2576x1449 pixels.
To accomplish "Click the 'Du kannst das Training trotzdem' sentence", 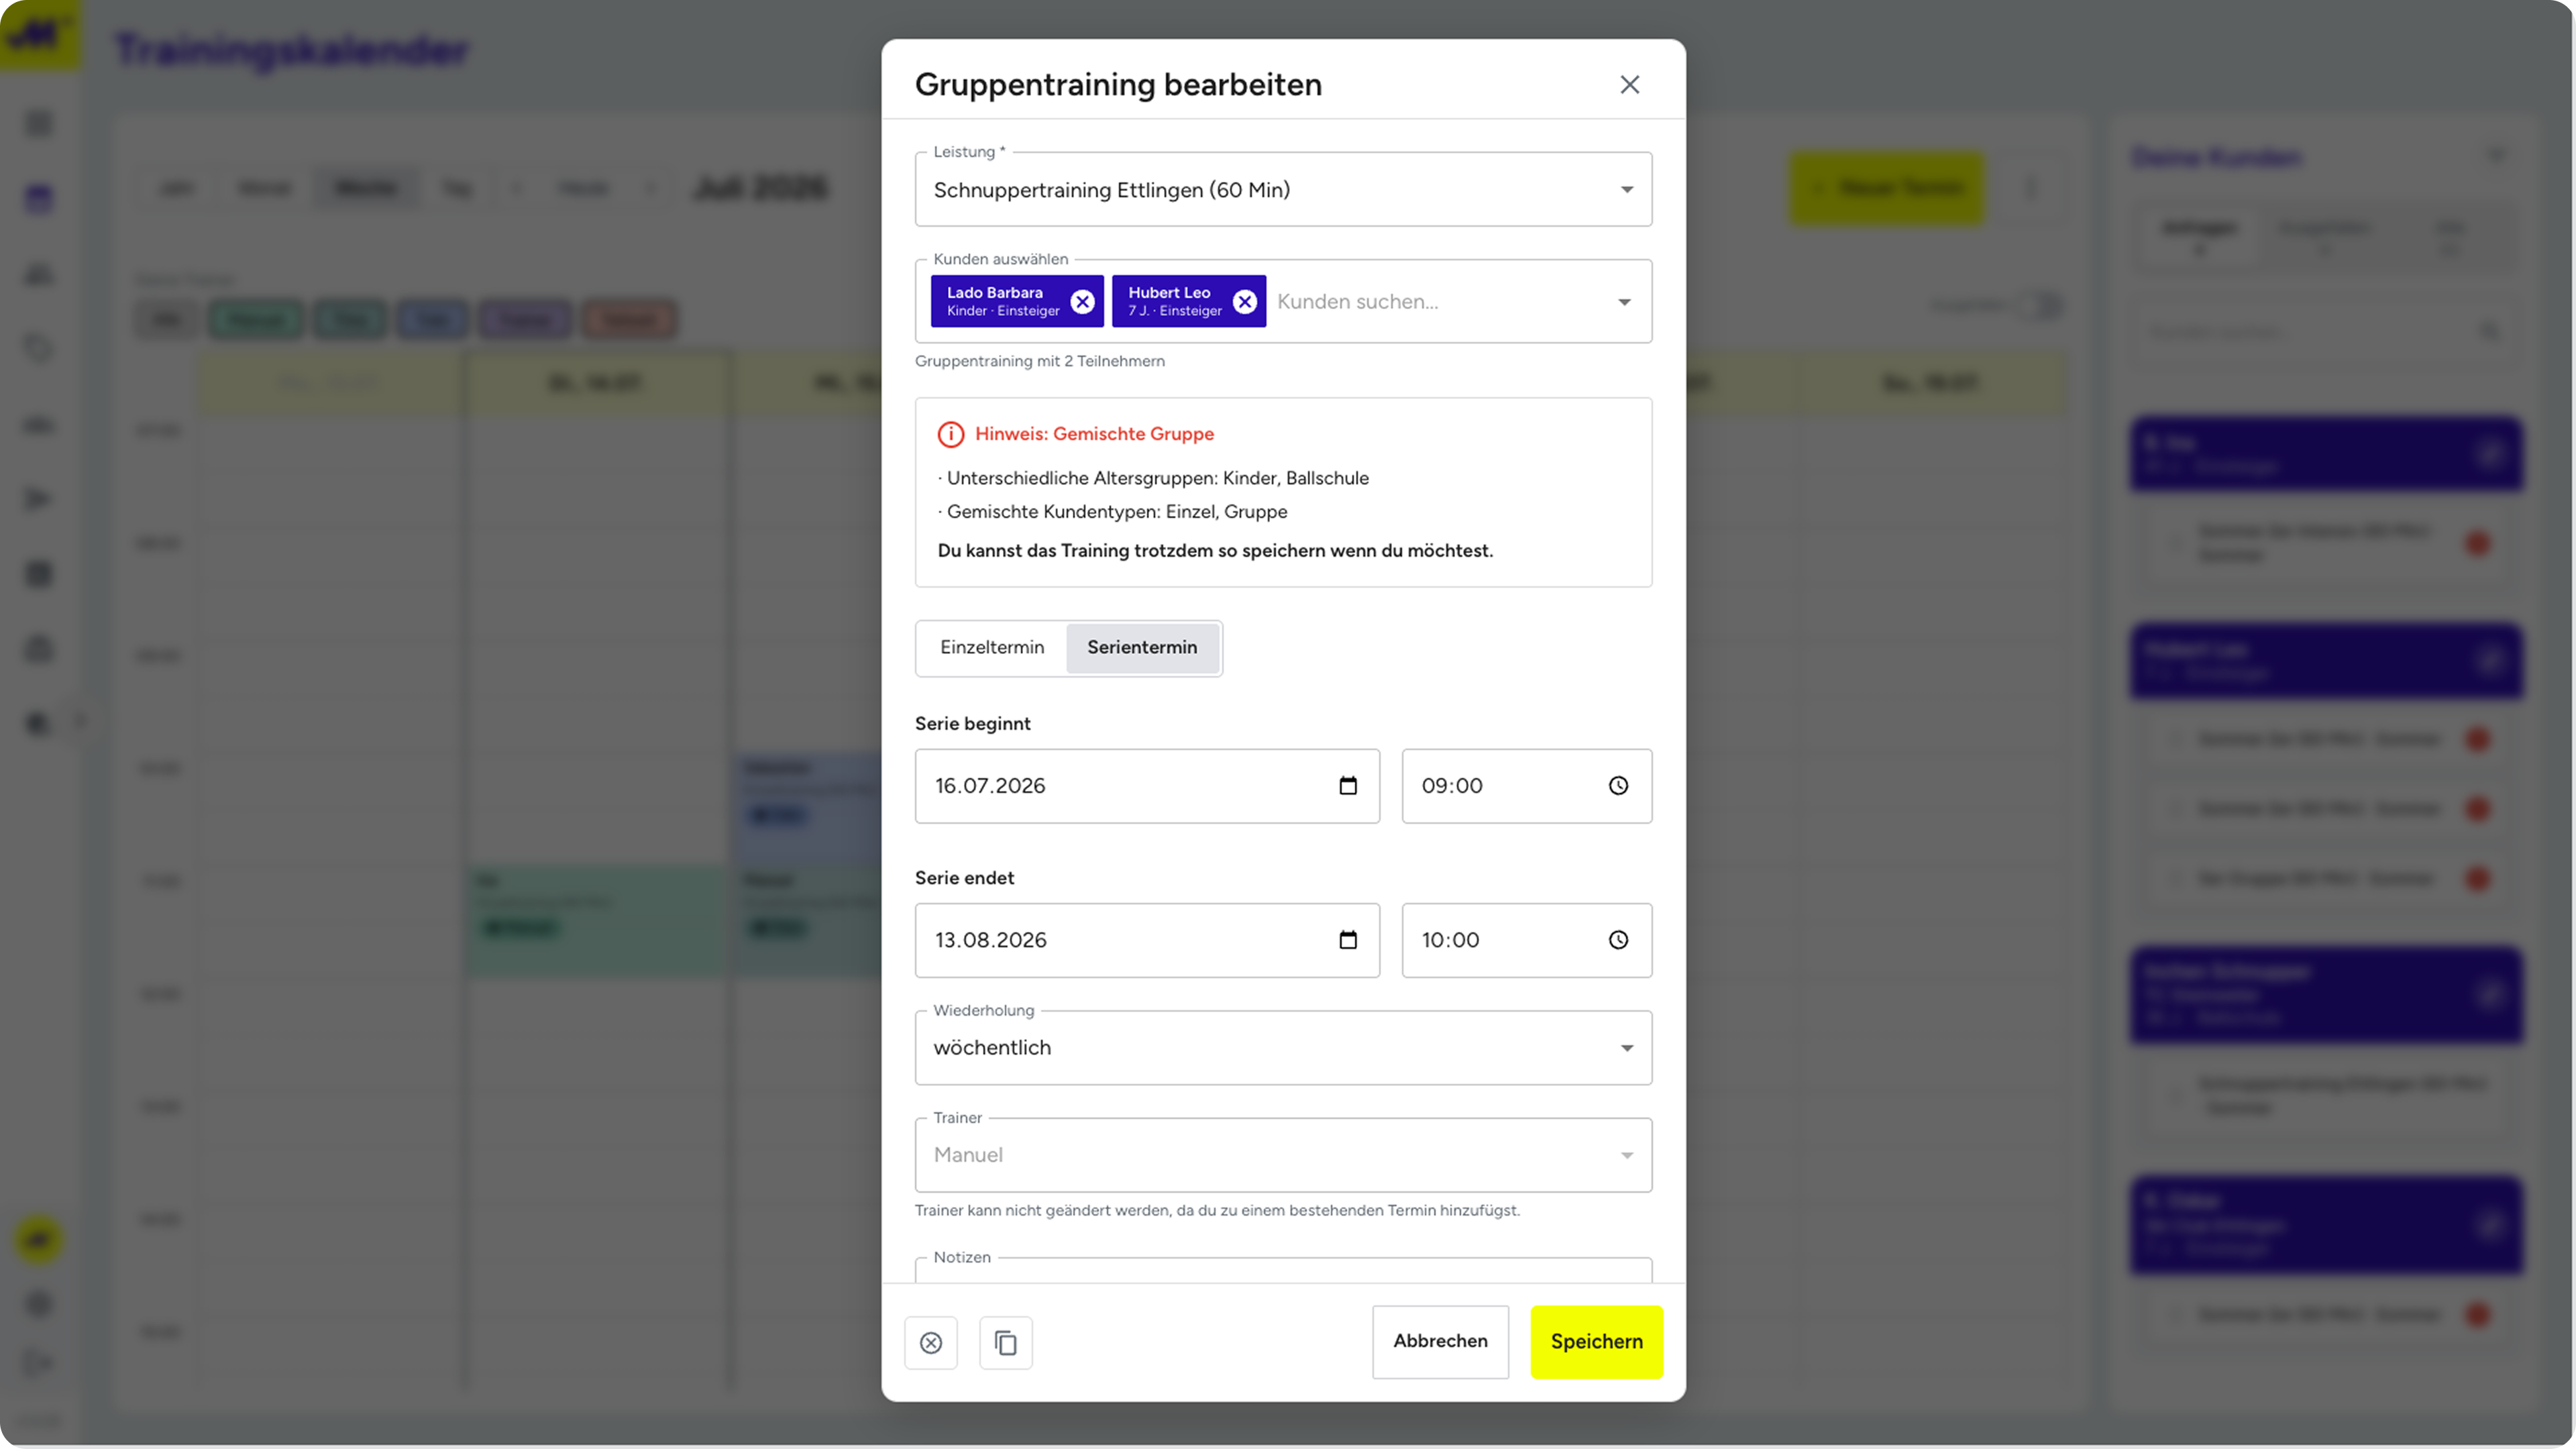I will pos(1215,551).
